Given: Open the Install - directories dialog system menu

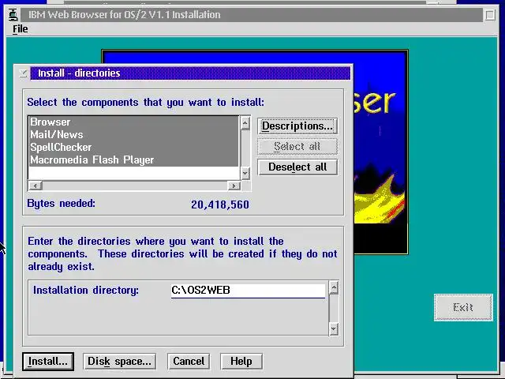Looking at the screenshot, I should click(23, 73).
